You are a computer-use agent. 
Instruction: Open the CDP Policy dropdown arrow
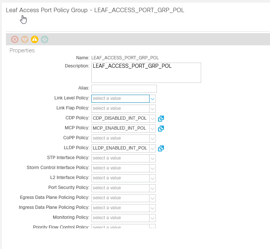coord(152,119)
